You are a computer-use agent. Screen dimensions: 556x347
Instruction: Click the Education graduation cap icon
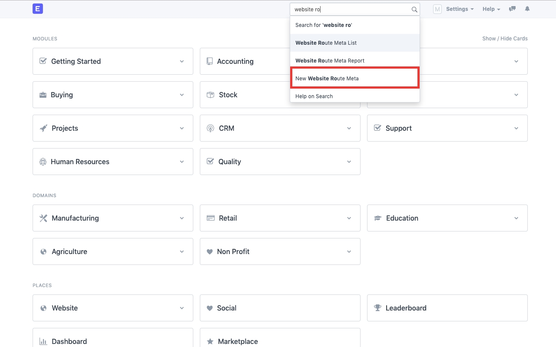point(378,218)
